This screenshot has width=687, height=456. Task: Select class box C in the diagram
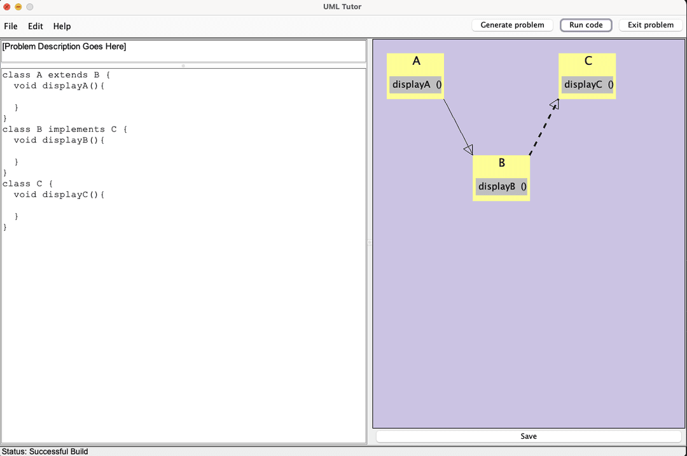[586, 61]
